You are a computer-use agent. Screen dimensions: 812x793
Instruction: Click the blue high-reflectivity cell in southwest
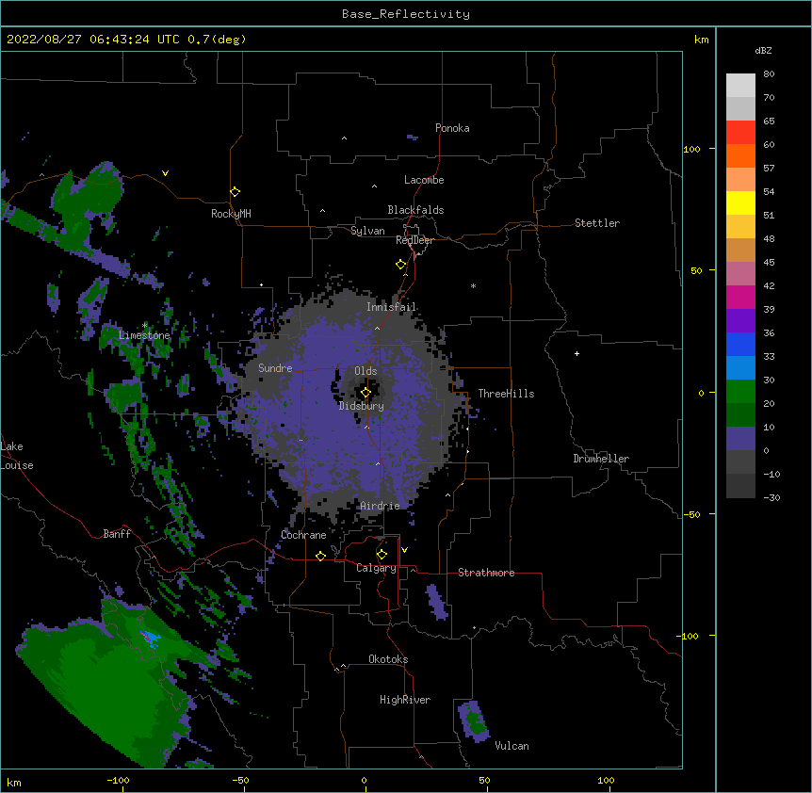click(x=151, y=638)
